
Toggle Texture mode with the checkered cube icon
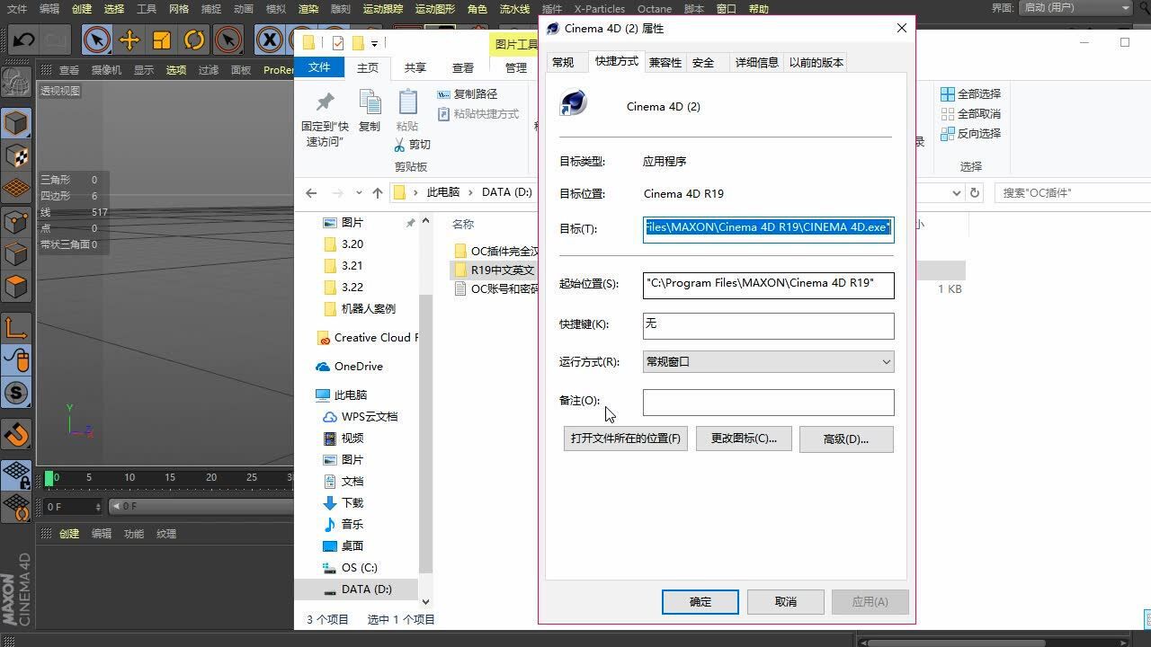tap(16, 154)
